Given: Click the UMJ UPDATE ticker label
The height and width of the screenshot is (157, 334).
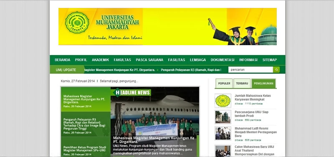Looking at the screenshot, I should 66,70.
